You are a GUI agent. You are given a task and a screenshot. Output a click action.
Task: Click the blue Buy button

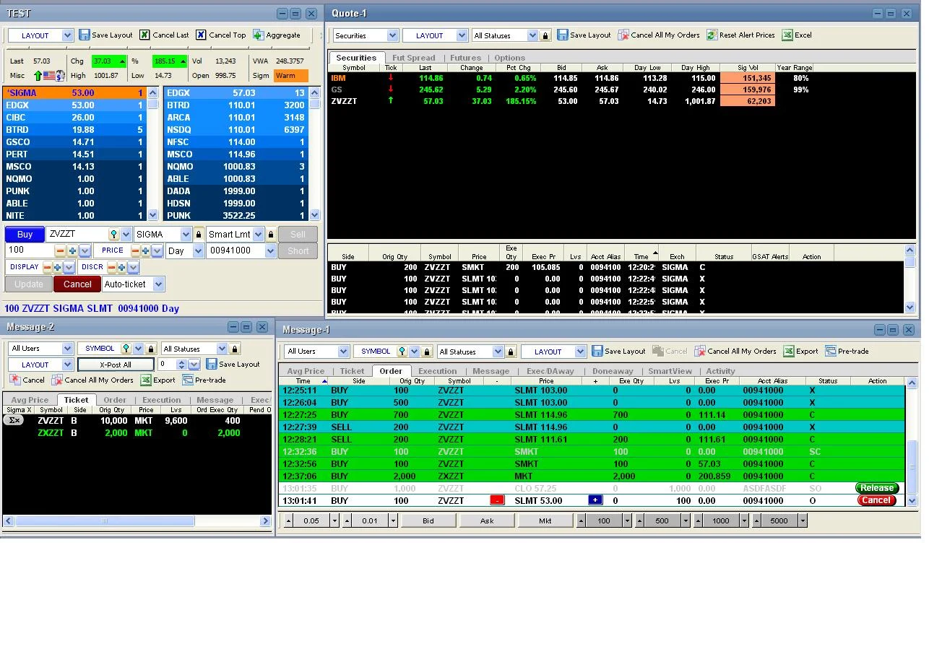[25, 235]
